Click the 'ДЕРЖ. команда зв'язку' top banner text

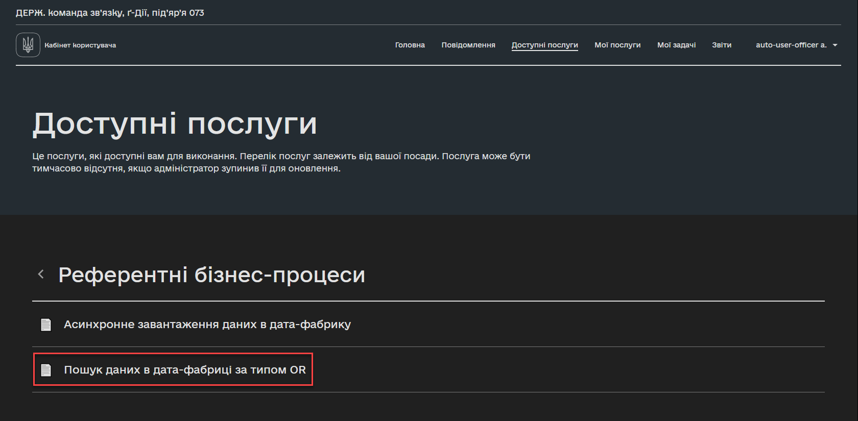pyautogui.click(x=110, y=13)
